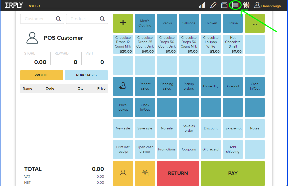
Task: Click Print last receipt
Action: click(x=123, y=149)
